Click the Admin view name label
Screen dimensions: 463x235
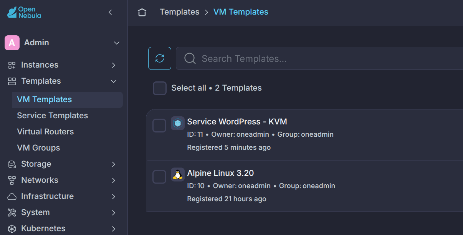[36, 43]
